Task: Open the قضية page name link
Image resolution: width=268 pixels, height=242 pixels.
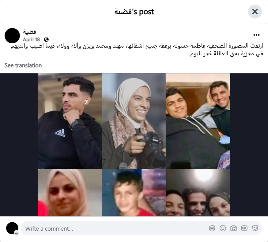Action: [30, 32]
